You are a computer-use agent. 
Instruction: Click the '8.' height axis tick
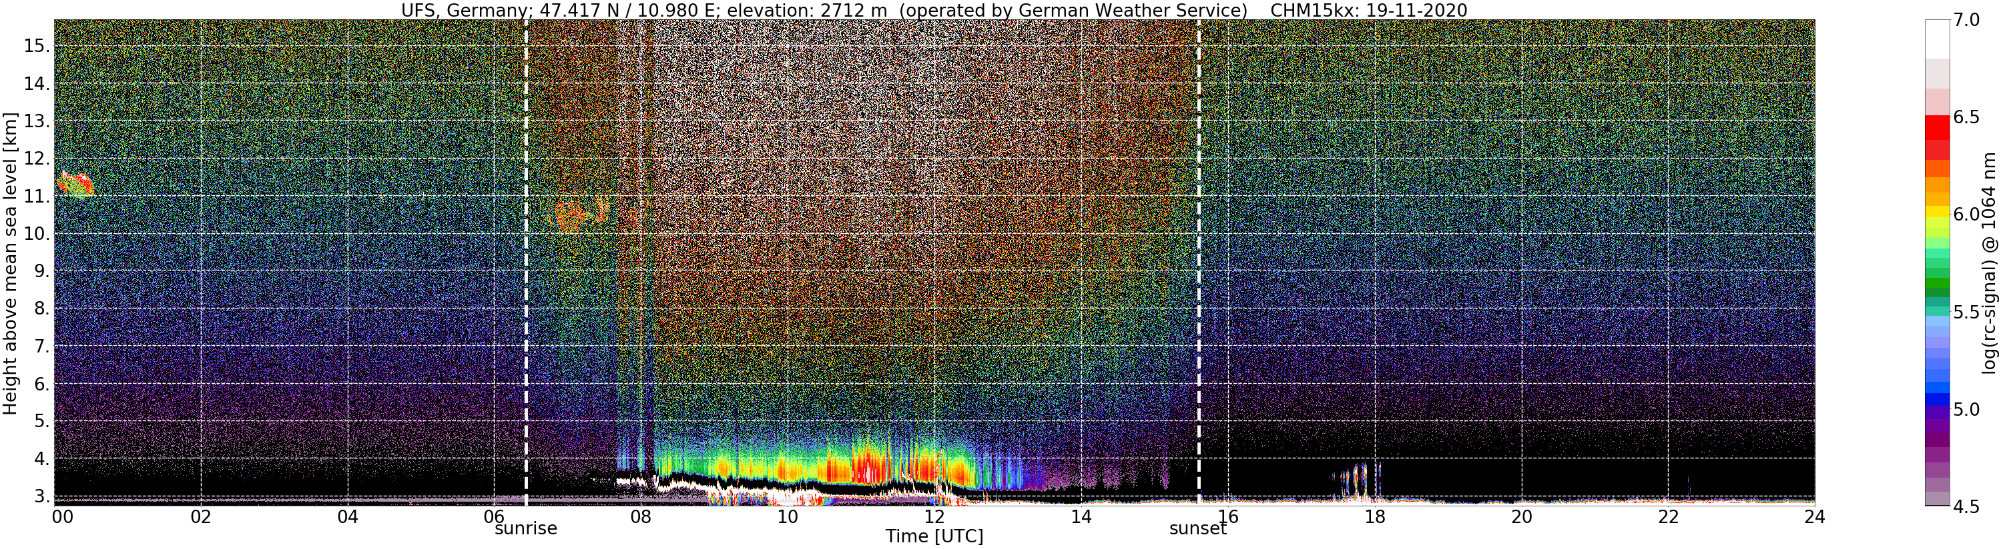tap(41, 308)
